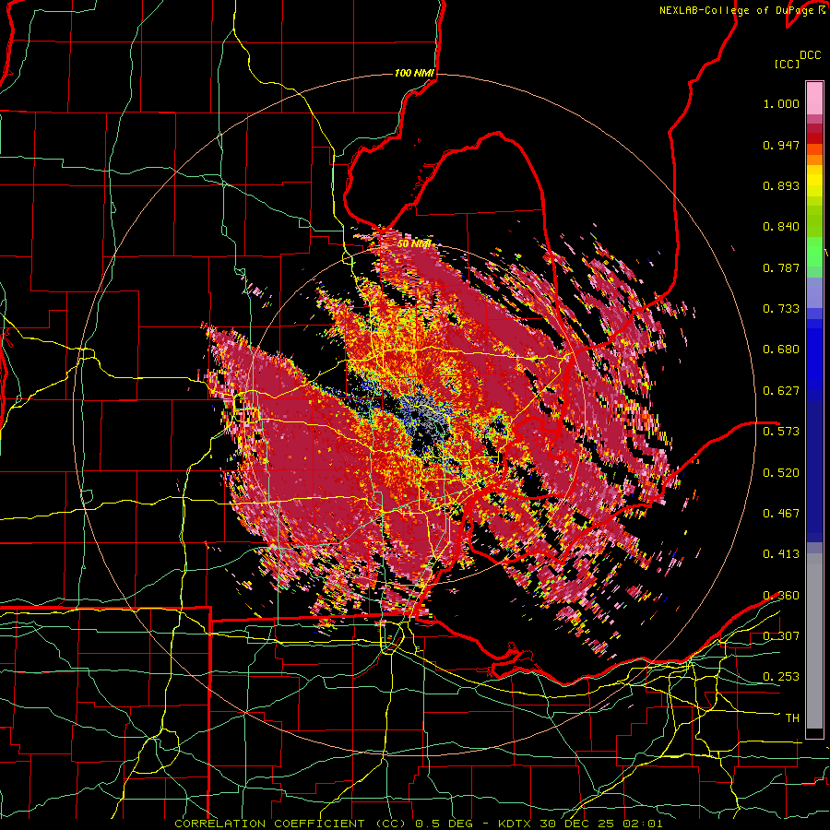The height and width of the screenshot is (830, 830).
Task: Click the Correlation Coefficient KDTX caption text
Action: tap(418, 824)
